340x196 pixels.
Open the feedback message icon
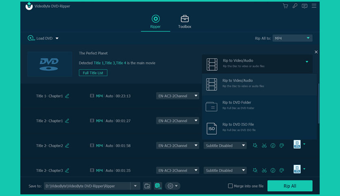[x=305, y=6]
